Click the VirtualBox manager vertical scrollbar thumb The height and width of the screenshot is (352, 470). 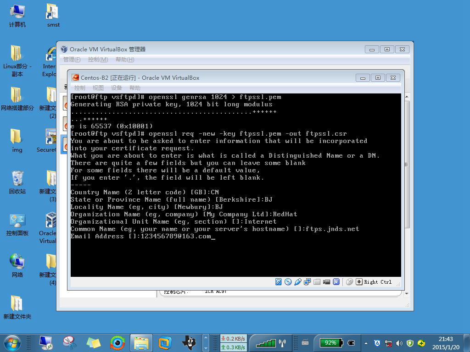407,165
